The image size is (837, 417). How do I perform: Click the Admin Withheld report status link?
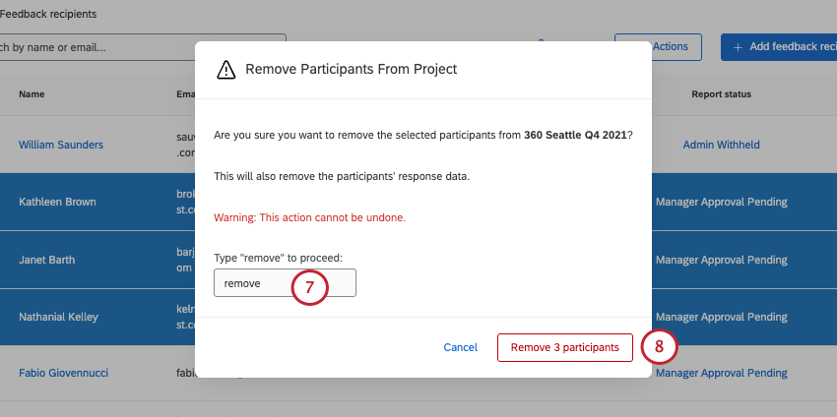coord(721,145)
